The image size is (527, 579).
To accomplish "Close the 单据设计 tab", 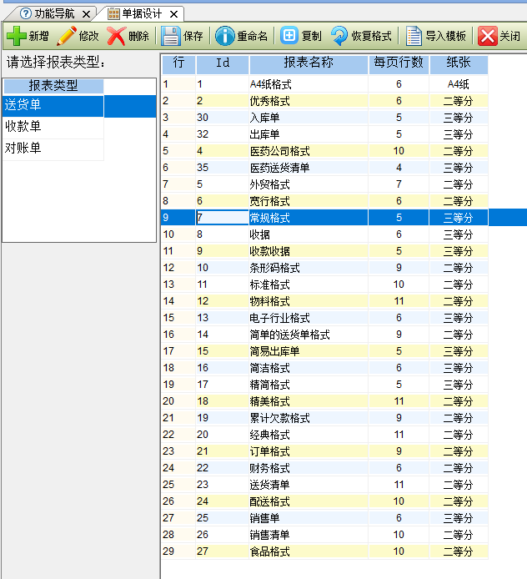I will pos(173,14).
